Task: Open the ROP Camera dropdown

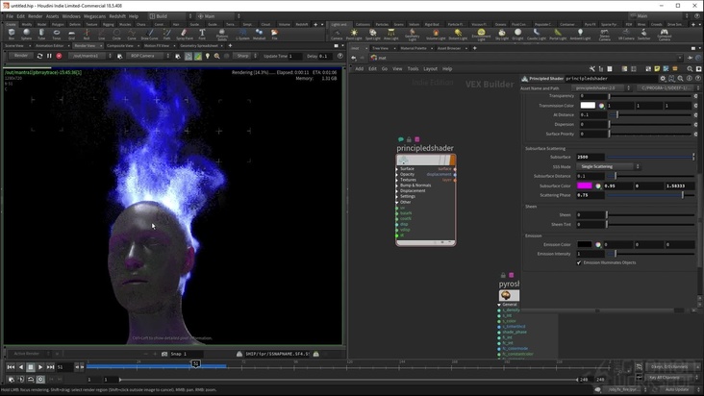Action: (x=146, y=56)
